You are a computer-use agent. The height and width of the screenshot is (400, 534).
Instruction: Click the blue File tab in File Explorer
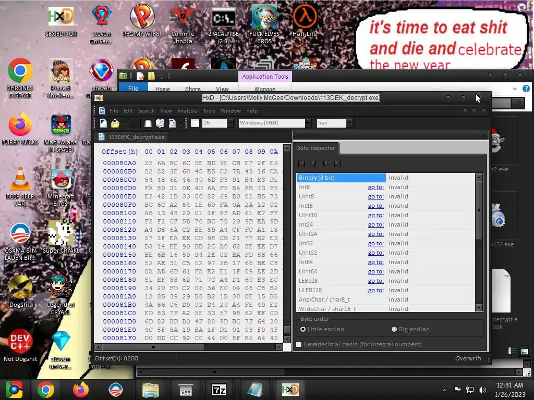[x=133, y=88]
